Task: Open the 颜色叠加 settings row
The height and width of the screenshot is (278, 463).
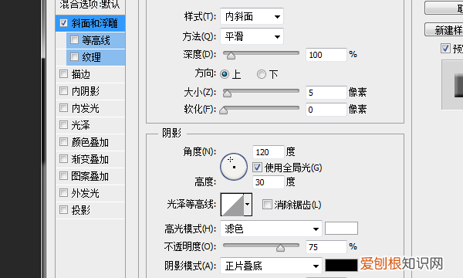Action: pyautogui.click(x=90, y=142)
